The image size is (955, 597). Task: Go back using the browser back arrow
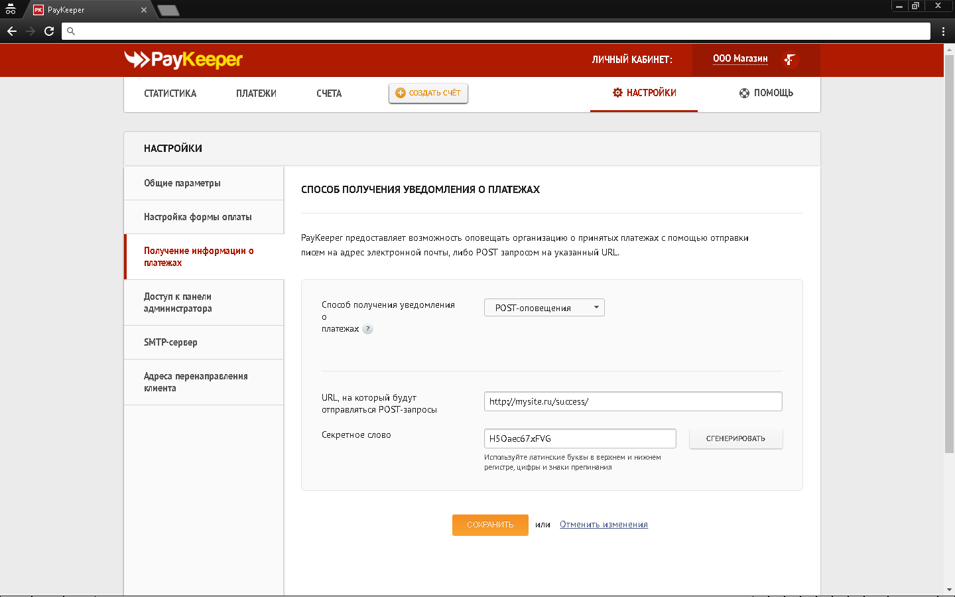[x=12, y=31]
